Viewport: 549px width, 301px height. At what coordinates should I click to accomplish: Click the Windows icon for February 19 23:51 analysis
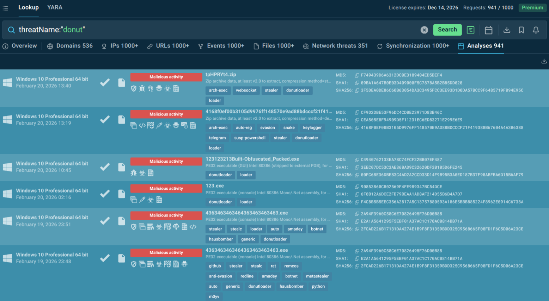click(7, 221)
